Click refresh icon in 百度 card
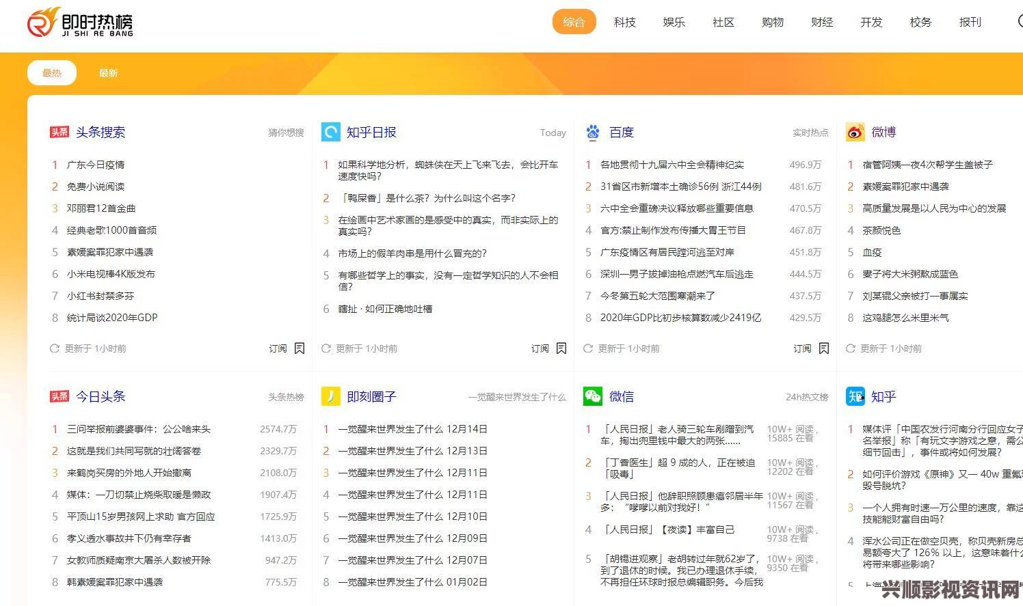 pos(588,348)
